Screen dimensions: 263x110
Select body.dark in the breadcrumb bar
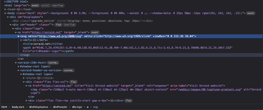[18, 107]
